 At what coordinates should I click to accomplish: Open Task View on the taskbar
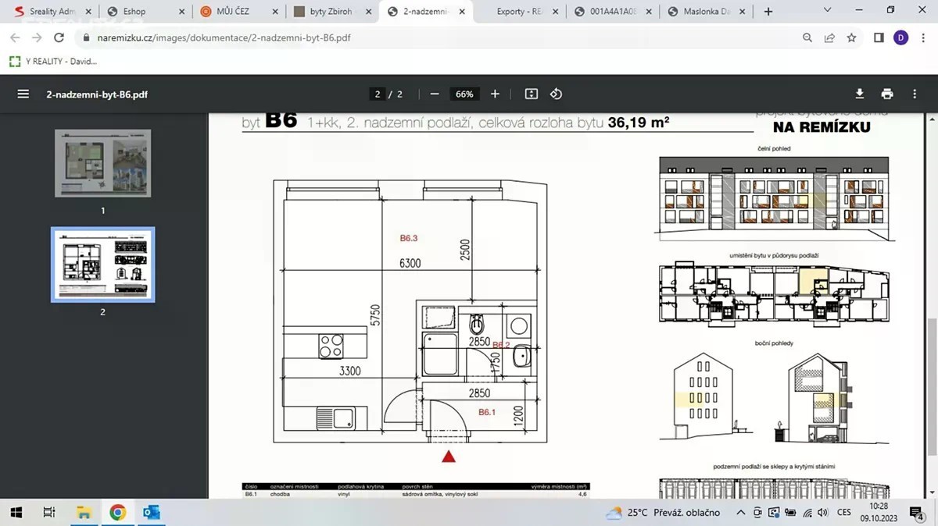(49, 513)
